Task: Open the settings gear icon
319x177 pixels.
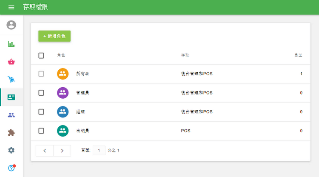Action: click(x=11, y=150)
